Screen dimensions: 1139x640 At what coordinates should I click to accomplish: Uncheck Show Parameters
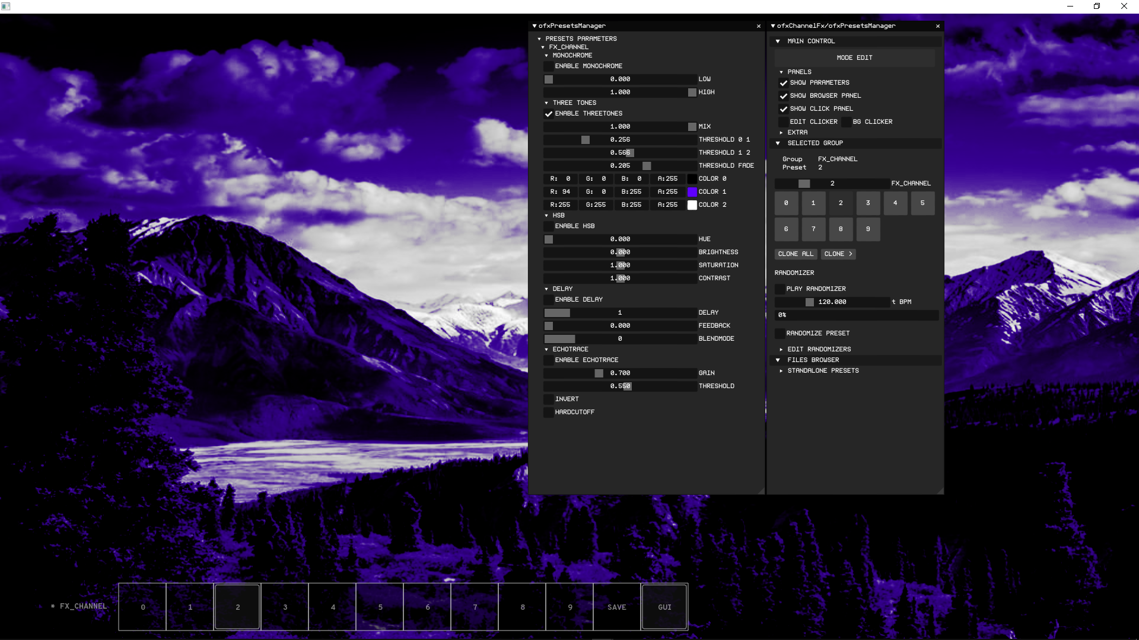[784, 83]
